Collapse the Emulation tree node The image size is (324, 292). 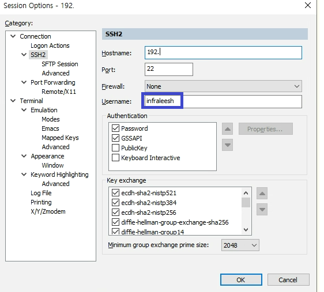click(x=24, y=110)
